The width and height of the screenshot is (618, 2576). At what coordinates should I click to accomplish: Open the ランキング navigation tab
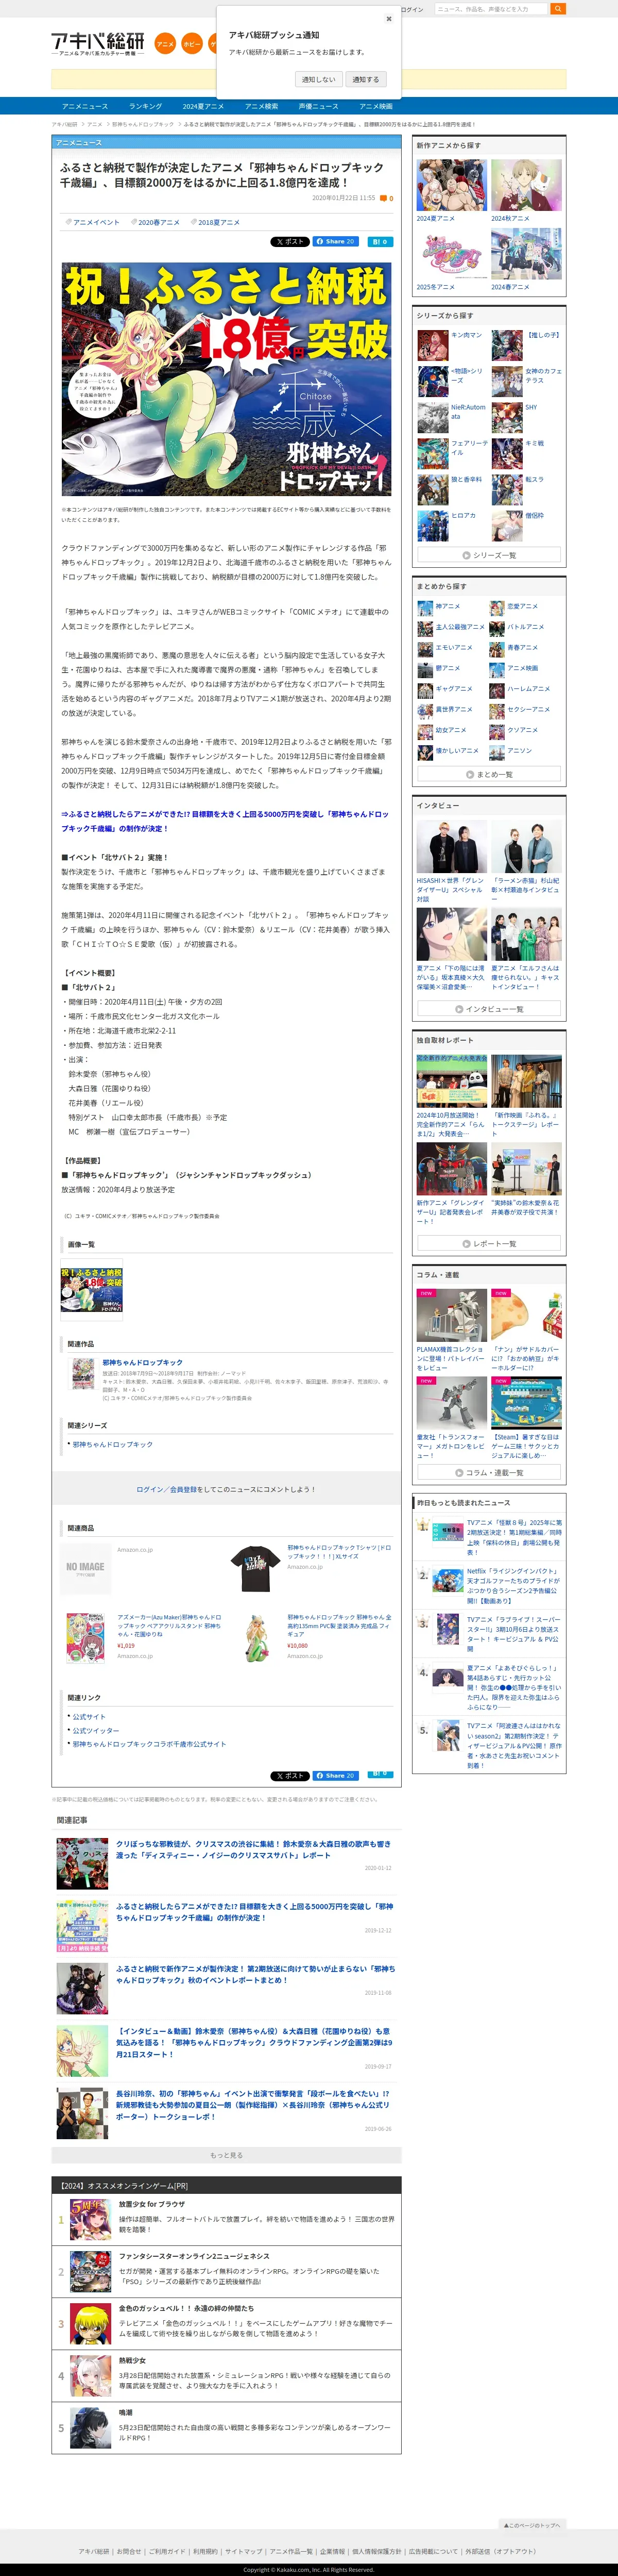coord(145,106)
